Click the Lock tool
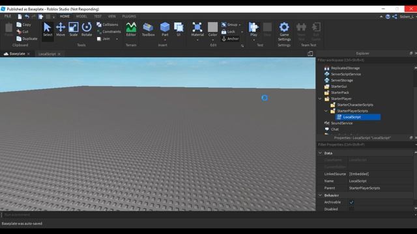Viewport: 417px width, 234px height. (x=228, y=32)
